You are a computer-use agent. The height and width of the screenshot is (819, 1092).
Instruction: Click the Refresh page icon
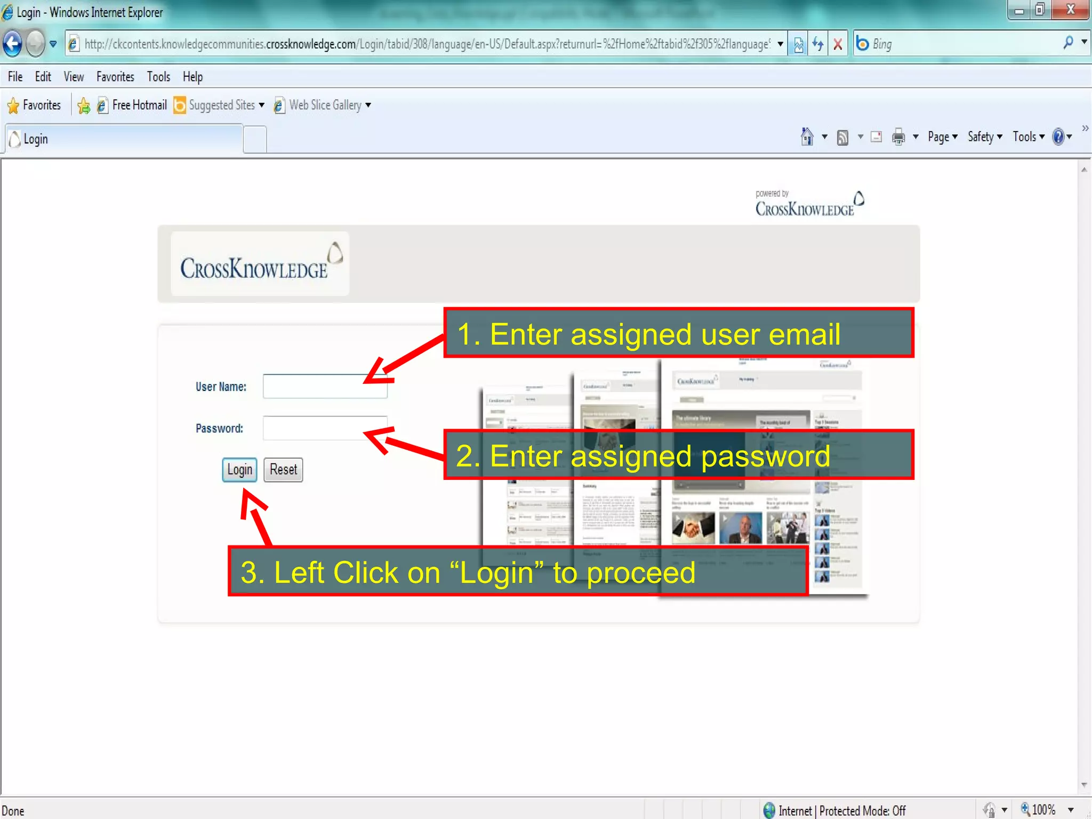click(x=818, y=44)
